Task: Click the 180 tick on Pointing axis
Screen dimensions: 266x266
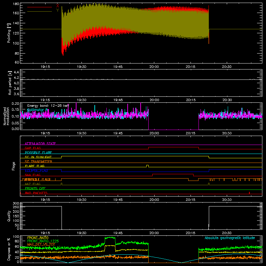Action: coord(16,4)
